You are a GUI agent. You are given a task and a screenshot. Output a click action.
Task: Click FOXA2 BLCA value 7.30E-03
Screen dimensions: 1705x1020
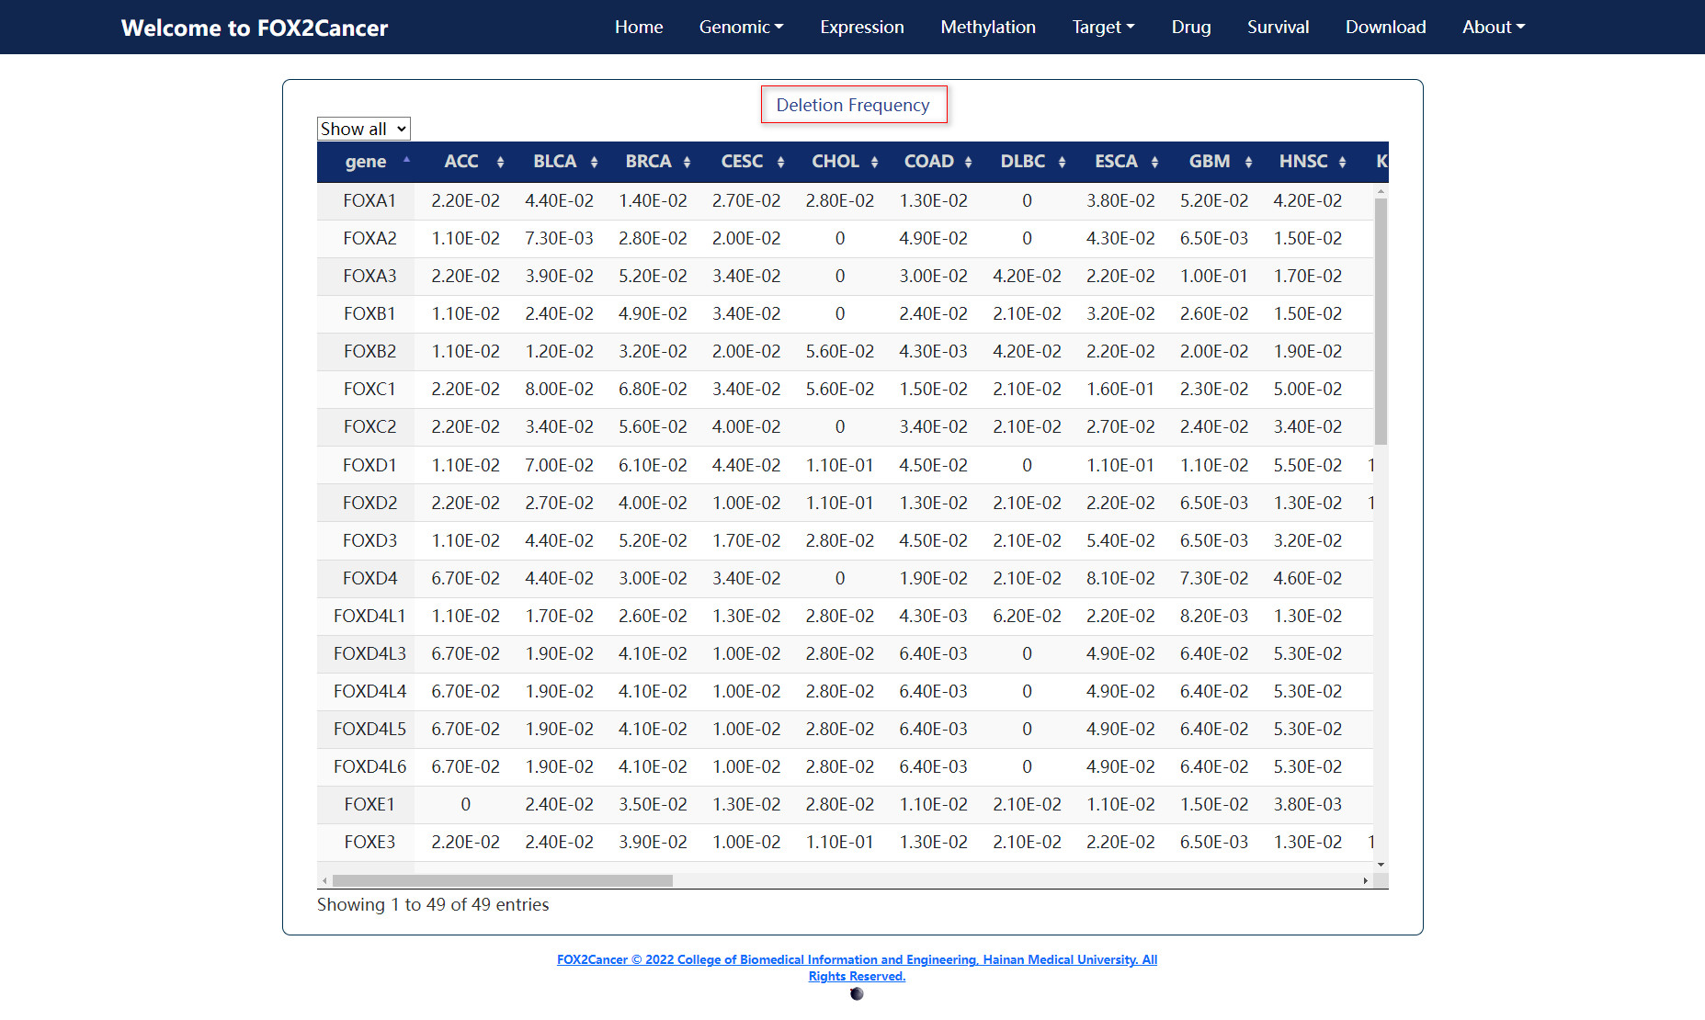point(559,238)
